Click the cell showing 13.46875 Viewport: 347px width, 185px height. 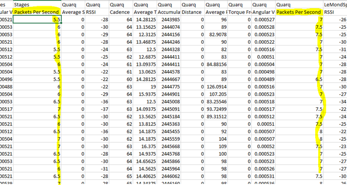145,42
